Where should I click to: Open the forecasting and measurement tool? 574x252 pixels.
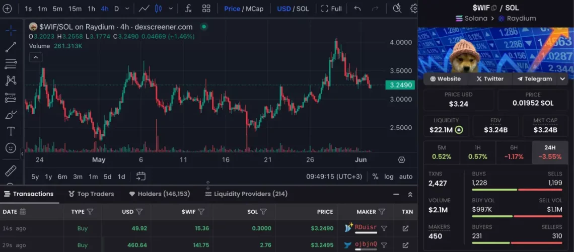(x=11, y=98)
